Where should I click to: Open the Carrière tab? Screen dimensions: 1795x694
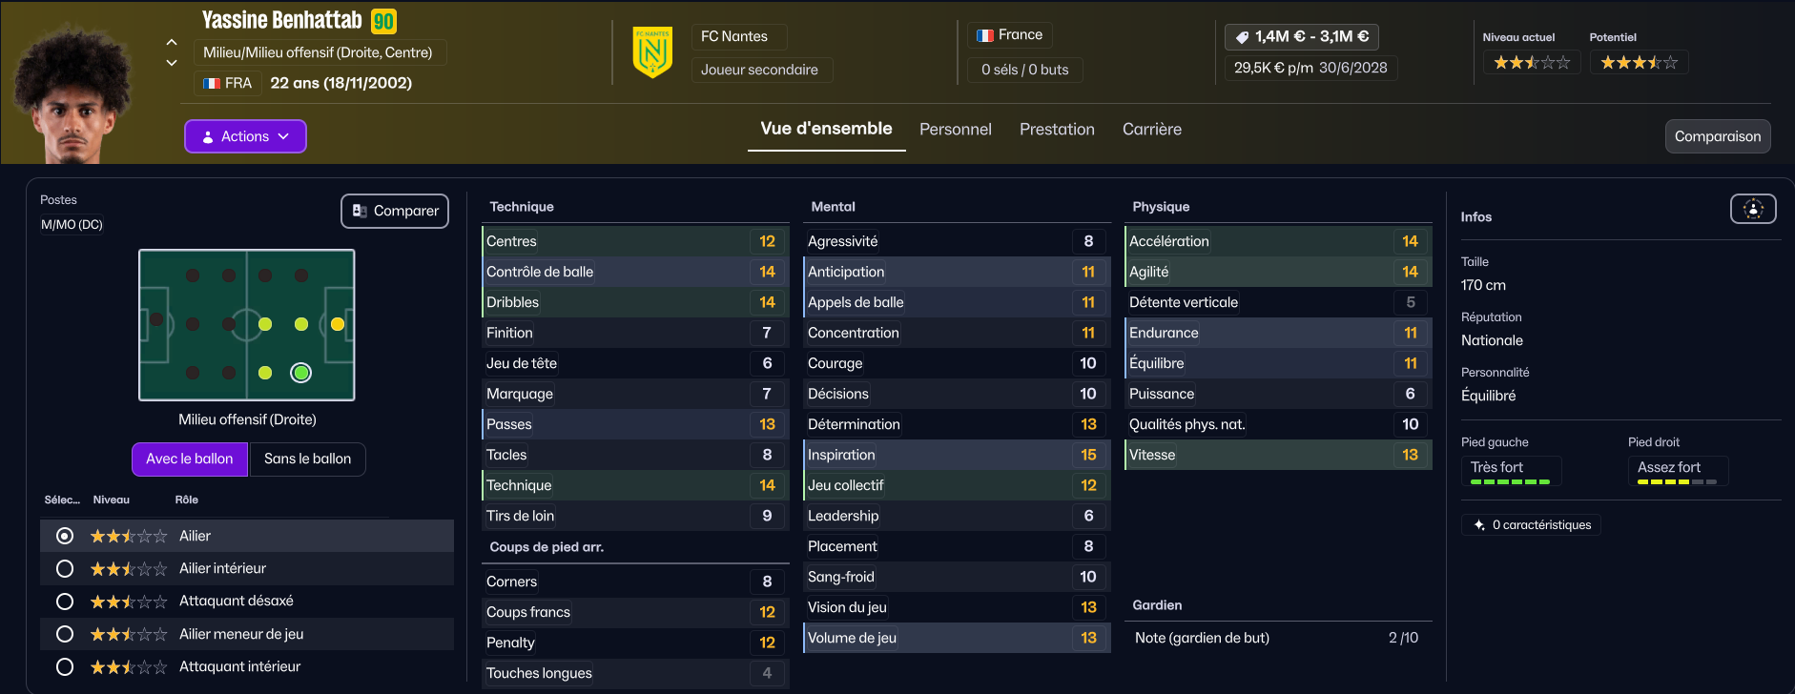pos(1151,130)
